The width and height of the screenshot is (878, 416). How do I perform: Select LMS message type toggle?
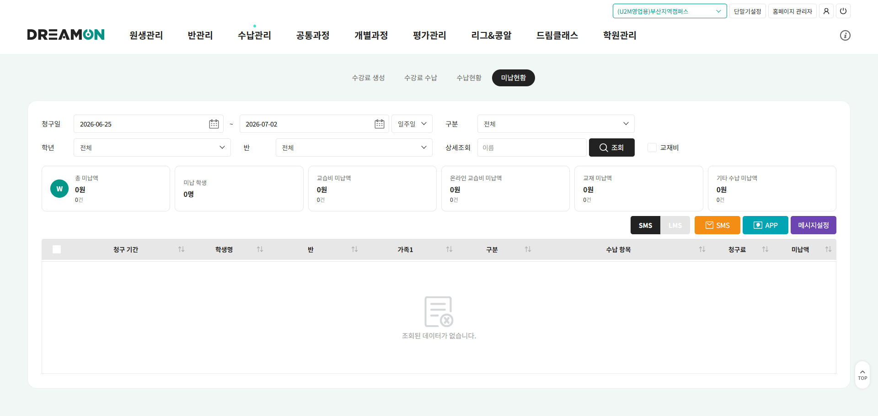pos(675,225)
